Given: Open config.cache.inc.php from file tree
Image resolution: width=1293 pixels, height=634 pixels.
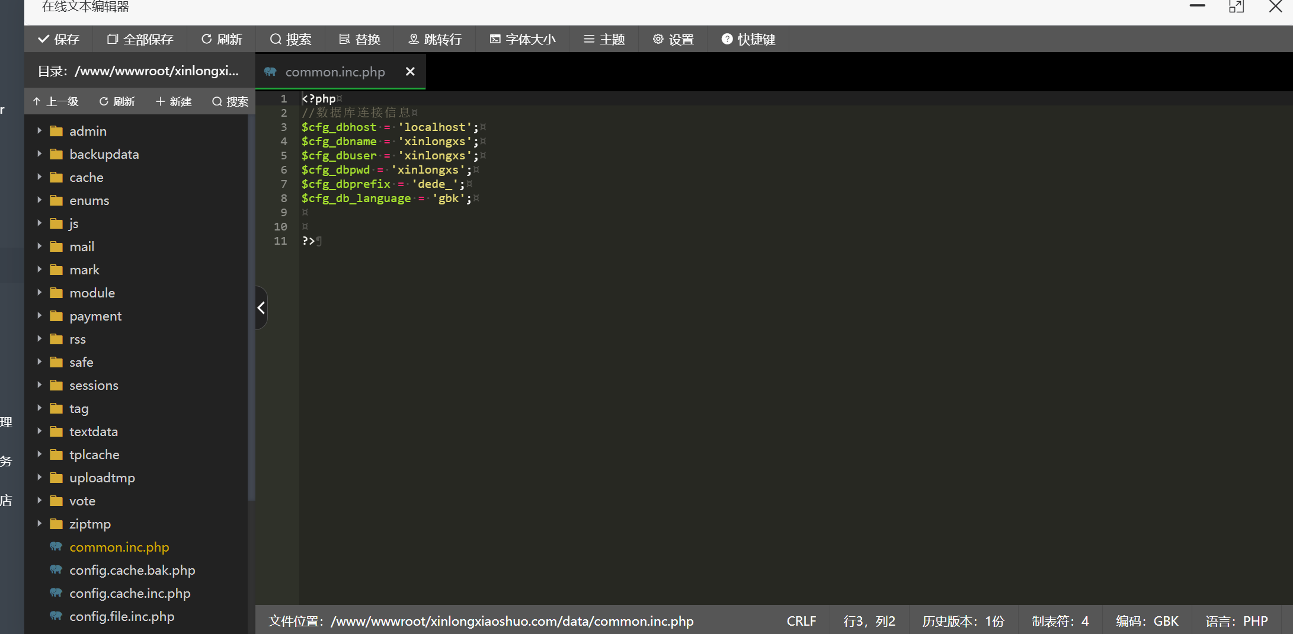Looking at the screenshot, I should click(130, 593).
